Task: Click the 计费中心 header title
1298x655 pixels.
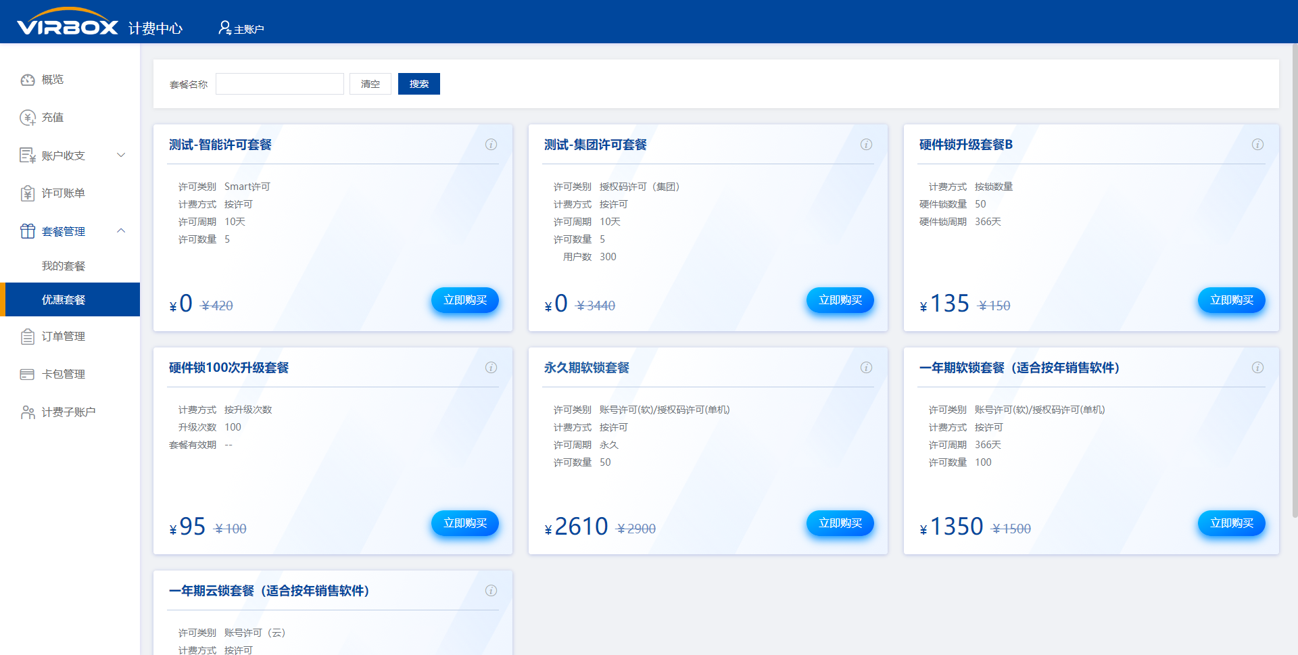Action: pyautogui.click(x=155, y=28)
